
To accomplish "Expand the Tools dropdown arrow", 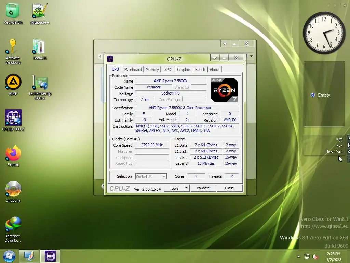I will click(187, 188).
